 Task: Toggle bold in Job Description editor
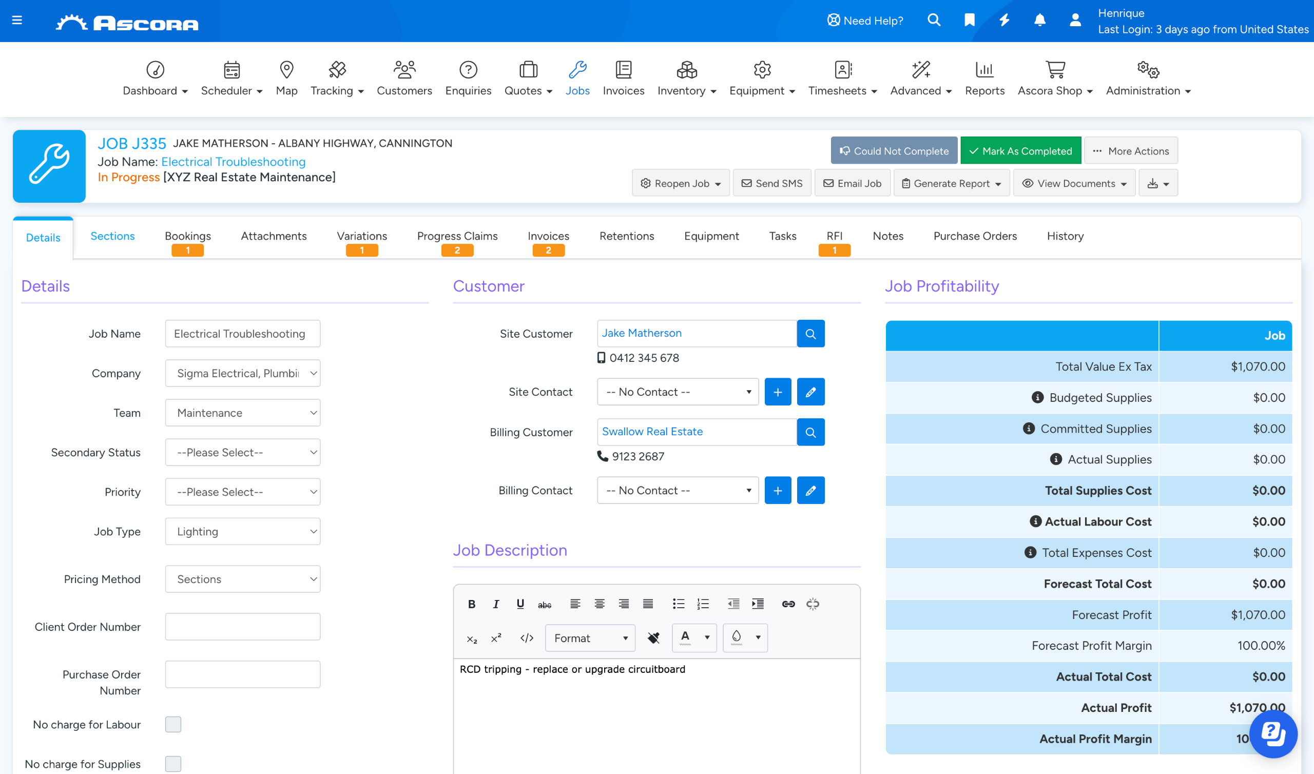pos(471,604)
